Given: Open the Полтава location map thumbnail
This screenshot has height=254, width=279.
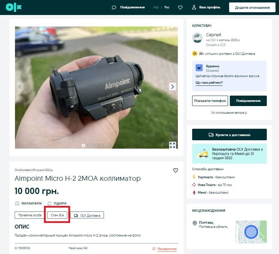Looking at the screenshot, I should 251,232.
